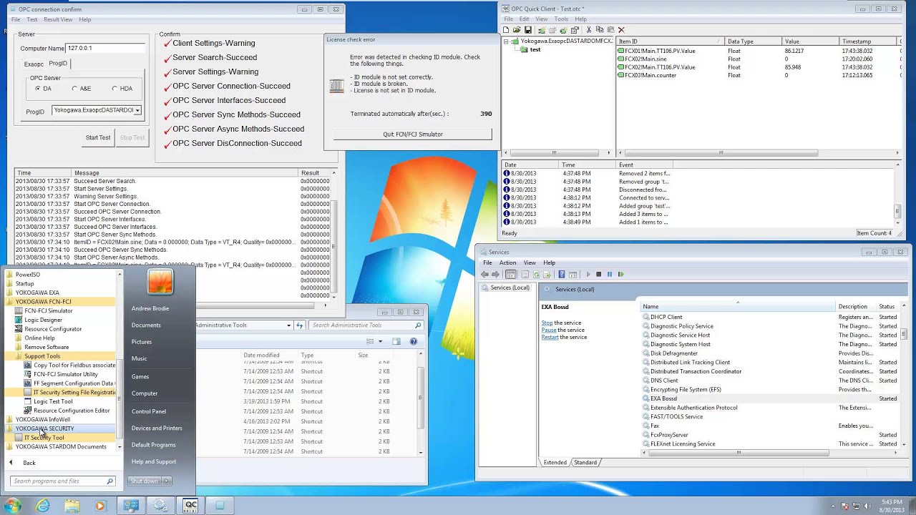Screen dimensions: 916x515
Task: Click Copy icon in OPC Quick Client toolbar
Action: click(600, 30)
